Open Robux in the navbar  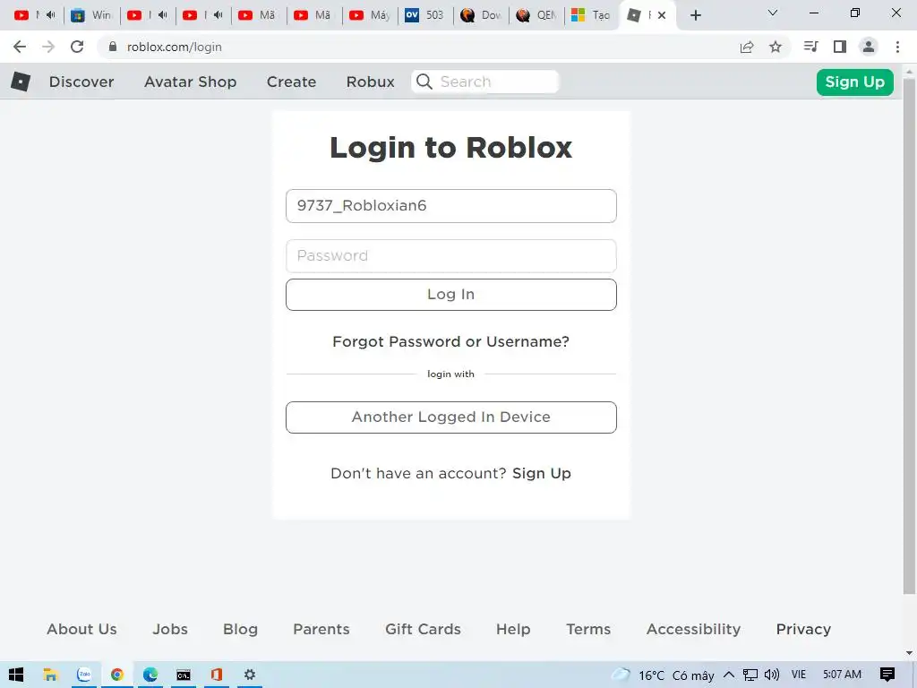click(370, 82)
